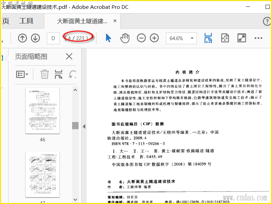Choose the selection arrow tool
Image resolution: width=272 pixels, height=204 pixels.
(108, 38)
